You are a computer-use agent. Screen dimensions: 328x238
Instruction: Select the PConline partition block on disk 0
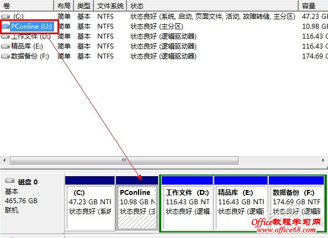[137, 204]
